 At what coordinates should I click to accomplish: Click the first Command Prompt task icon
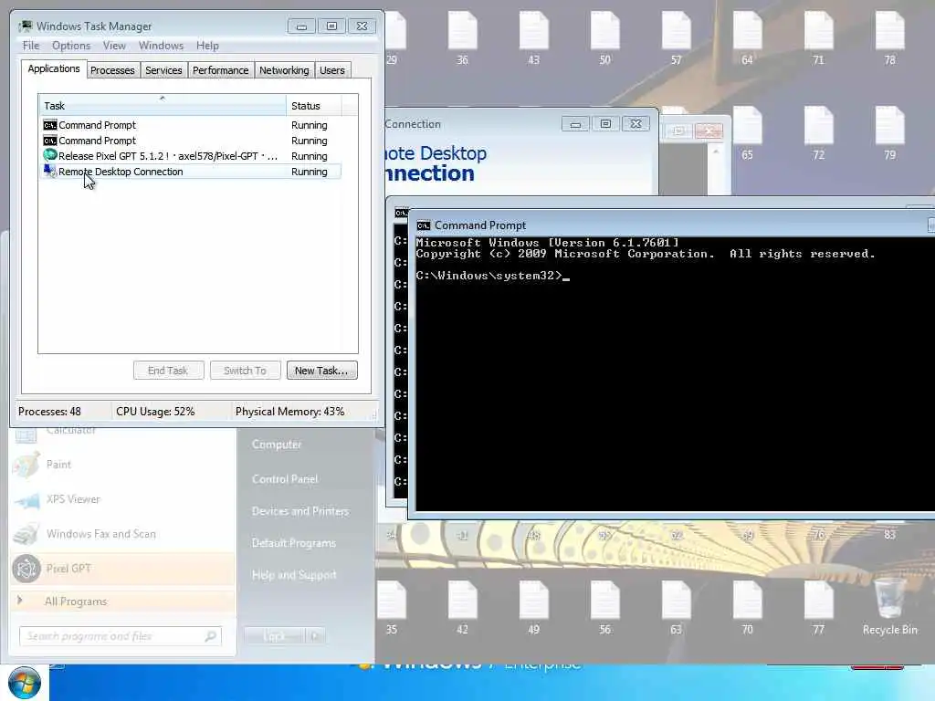click(x=50, y=124)
